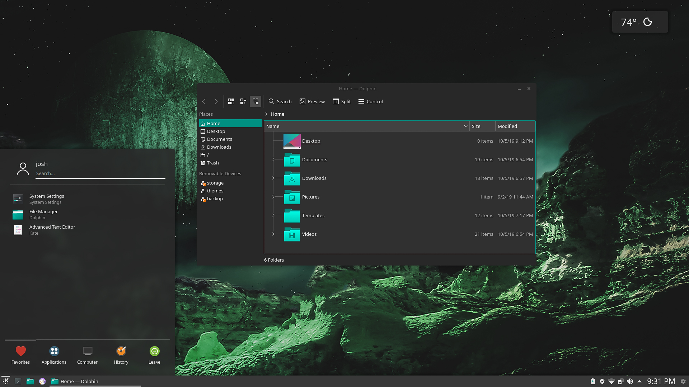Switch Dolphin to Compact view mode

tap(243, 102)
